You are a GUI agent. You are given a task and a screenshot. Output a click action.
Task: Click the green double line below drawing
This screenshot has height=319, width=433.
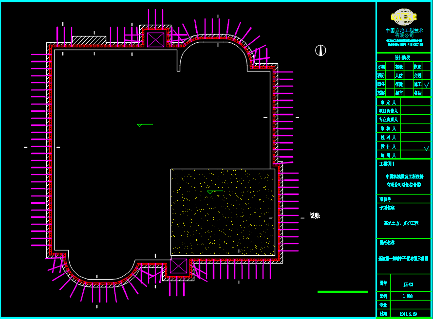(x=342, y=292)
